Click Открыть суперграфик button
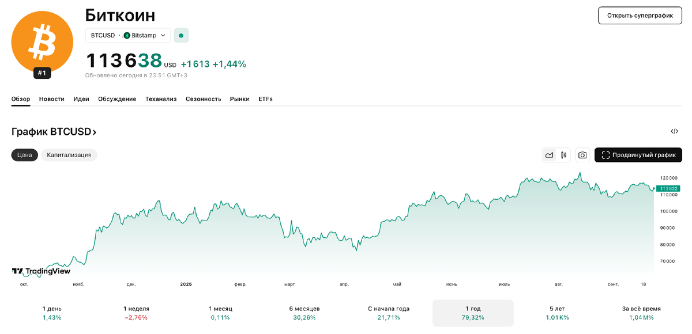The width and height of the screenshot is (692, 334). [x=640, y=16]
